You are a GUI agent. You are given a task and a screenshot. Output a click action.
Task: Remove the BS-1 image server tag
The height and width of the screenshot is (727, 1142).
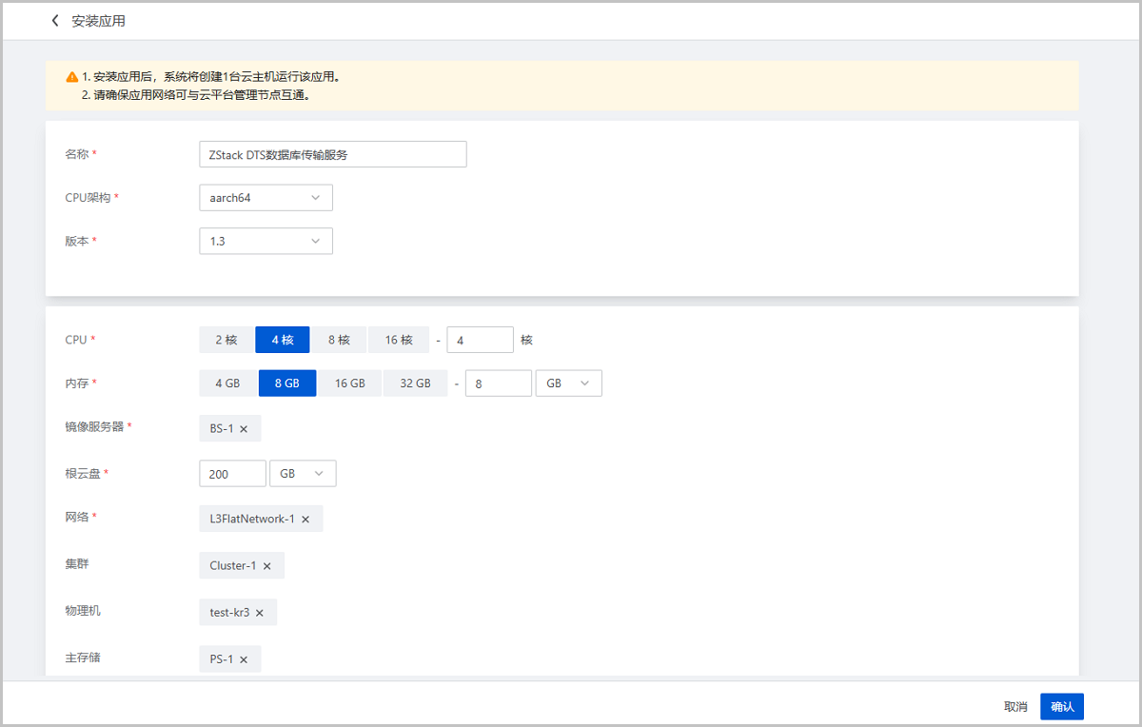244,429
